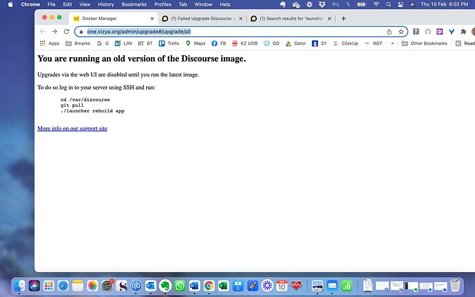Bookmark this page with the star icon
Viewport: 475px width, 297px height.
pos(401,32)
